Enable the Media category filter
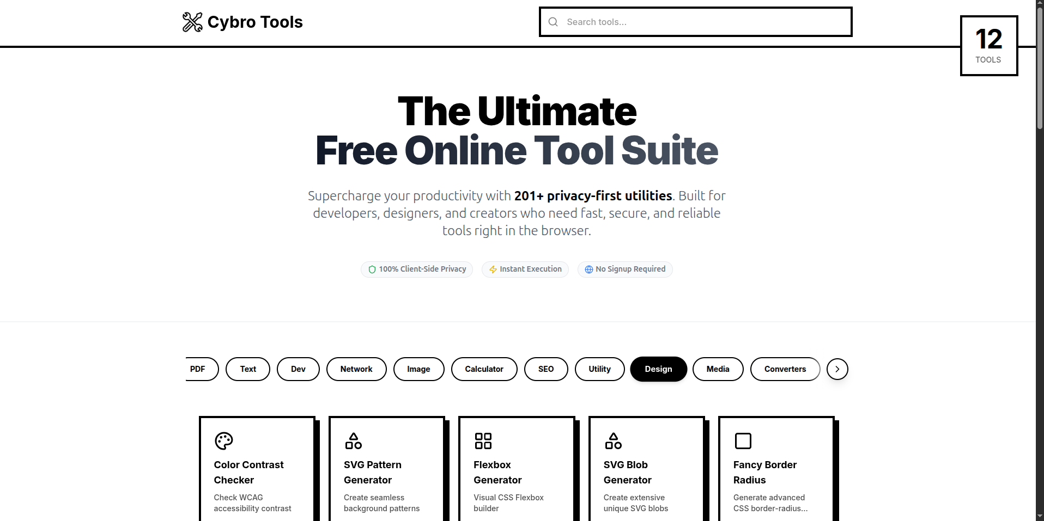Image resolution: width=1044 pixels, height=521 pixels. pos(718,369)
